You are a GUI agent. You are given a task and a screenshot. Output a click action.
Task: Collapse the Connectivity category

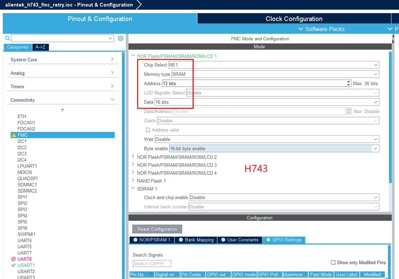coord(112,99)
